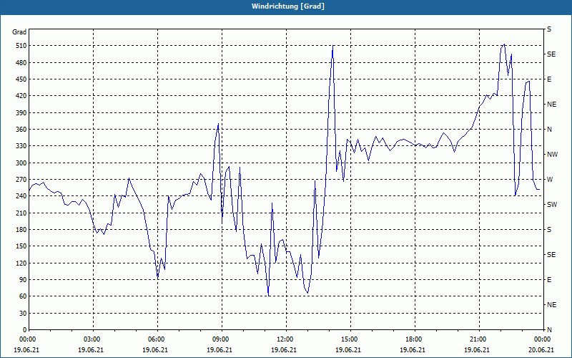Click the 15:00 time axis label
Viewport: 572px width, 358px height.
pyautogui.click(x=350, y=339)
